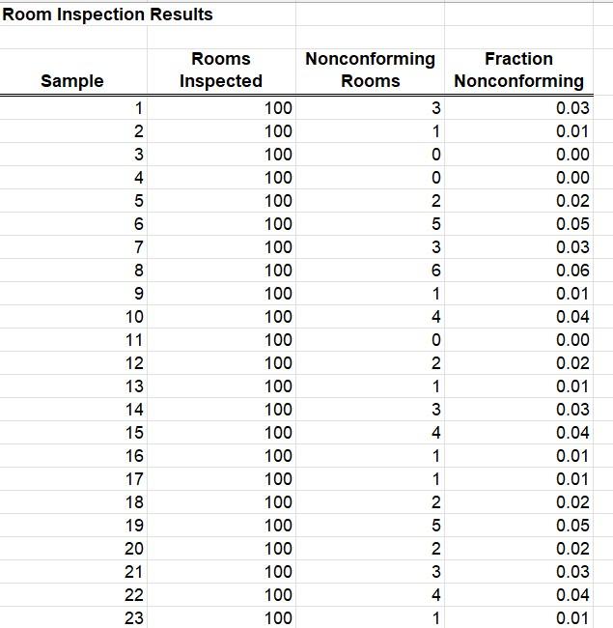
Task: Click the Fraction Nonconforming header cell
Action: (x=519, y=72)
